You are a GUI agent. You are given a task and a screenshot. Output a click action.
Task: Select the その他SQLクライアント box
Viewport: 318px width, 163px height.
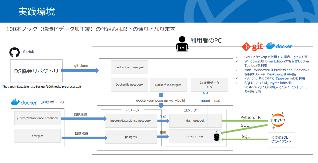tap(281, 140)
